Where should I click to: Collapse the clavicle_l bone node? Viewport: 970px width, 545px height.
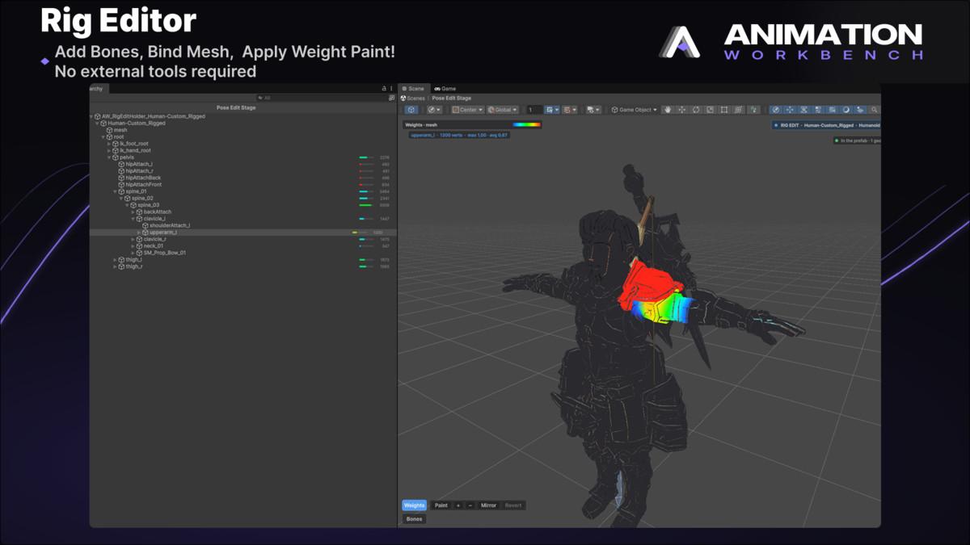click(133, 219)
